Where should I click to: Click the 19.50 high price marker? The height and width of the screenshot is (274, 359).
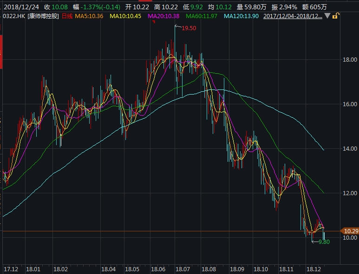(x=189, y=28)
